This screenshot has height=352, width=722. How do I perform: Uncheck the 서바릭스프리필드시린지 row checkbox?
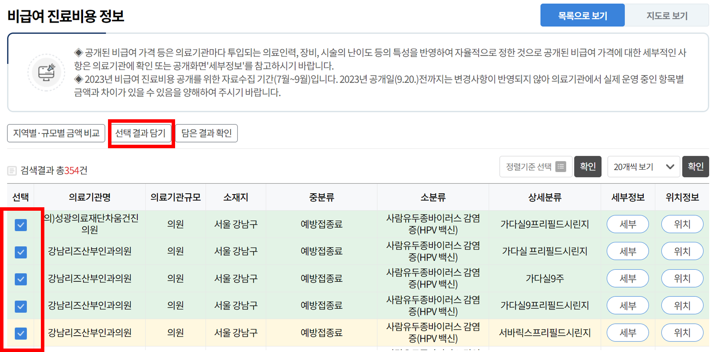point(20,333)
